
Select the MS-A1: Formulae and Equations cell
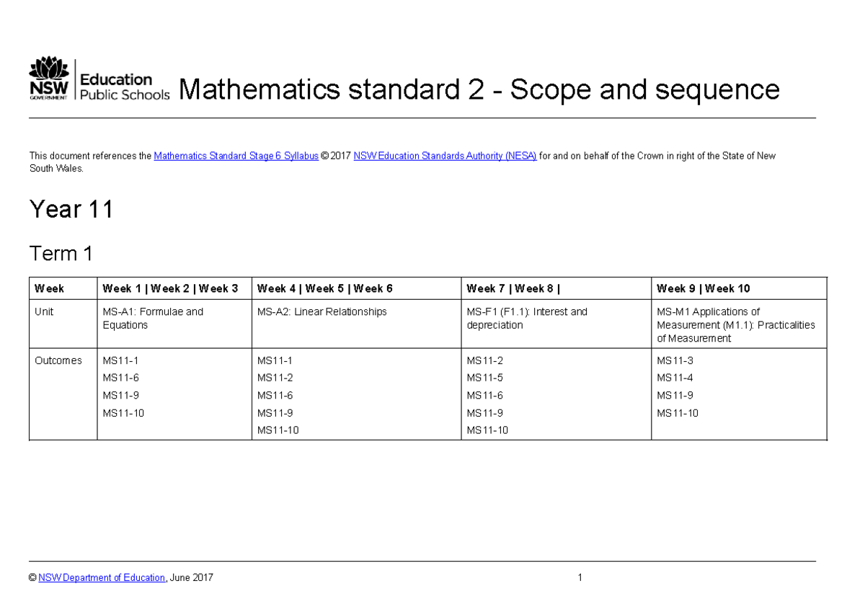tap(153, 318)
